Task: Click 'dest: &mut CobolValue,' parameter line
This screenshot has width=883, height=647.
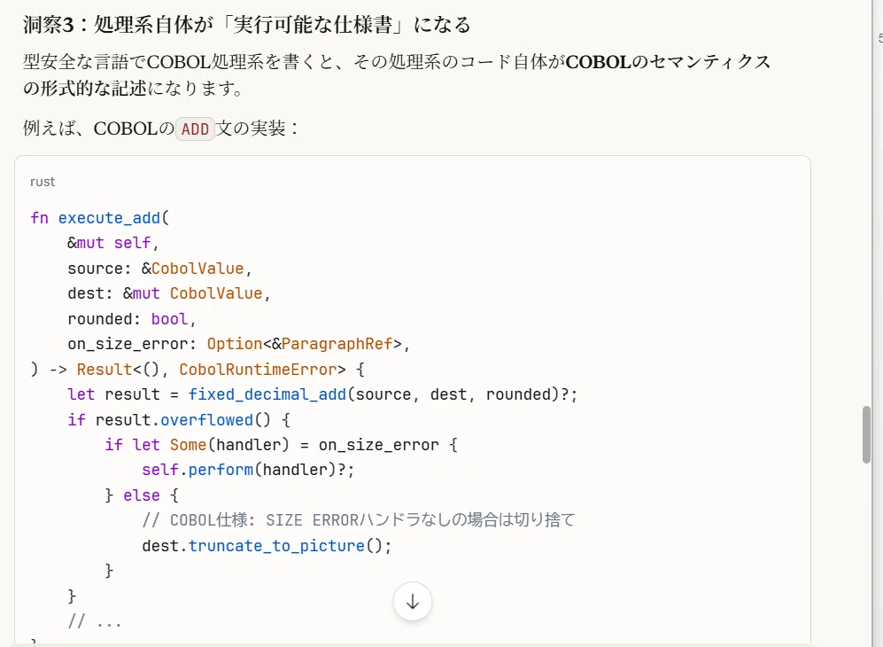Action: click(x=169, y=293)
